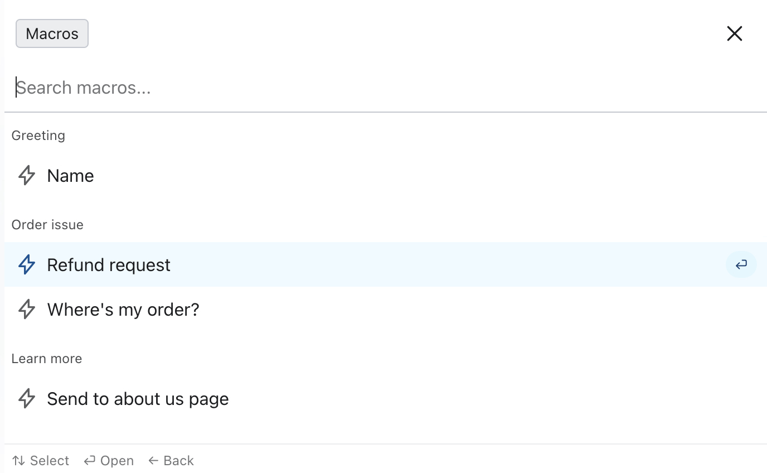Click the lightning icon beside Where's my order?

pyautogui.click(x=27, y=310)
